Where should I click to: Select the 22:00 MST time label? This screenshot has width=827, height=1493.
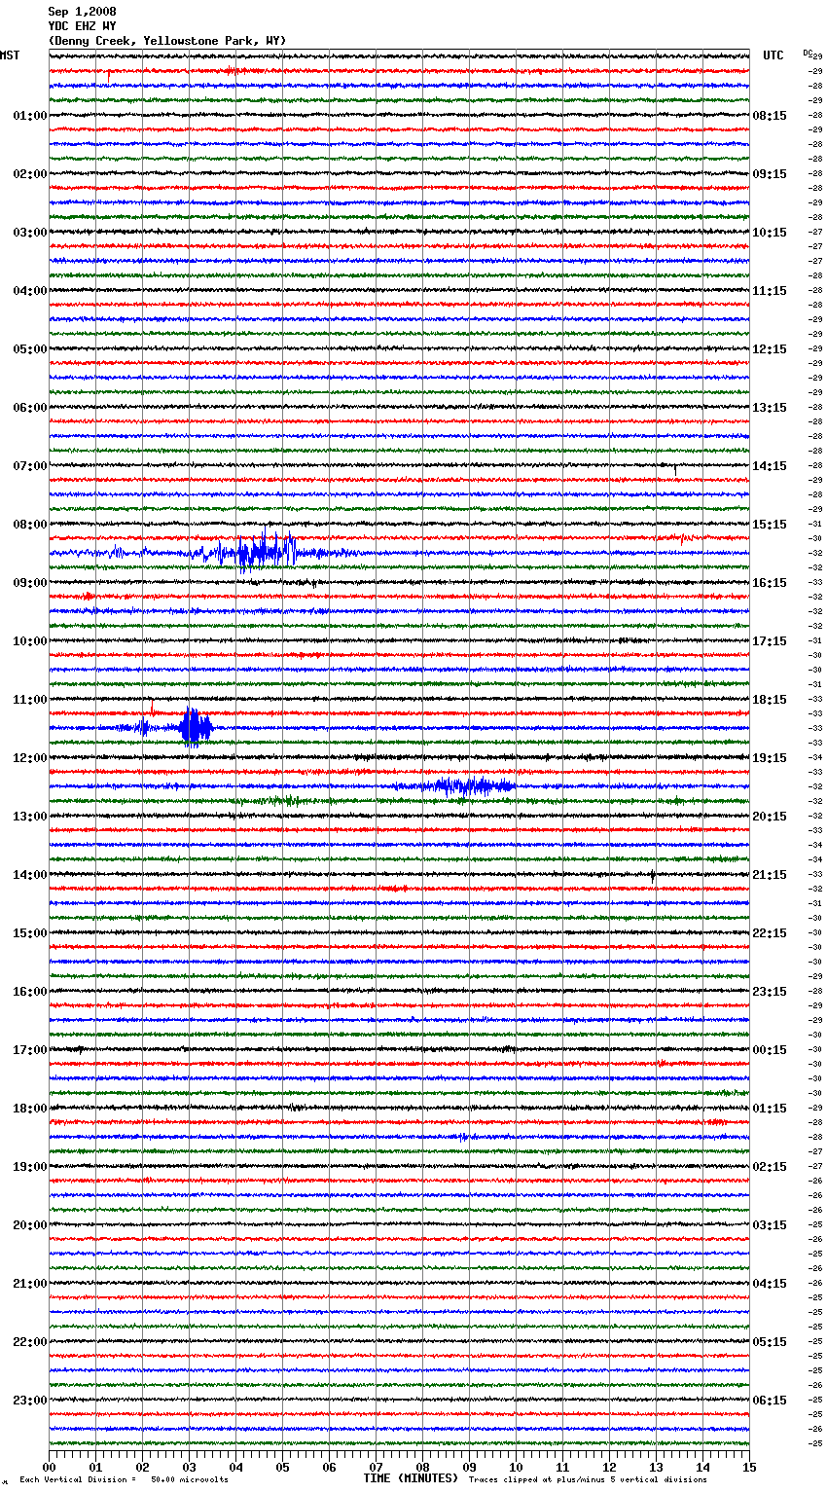(x=30, y=1342)
